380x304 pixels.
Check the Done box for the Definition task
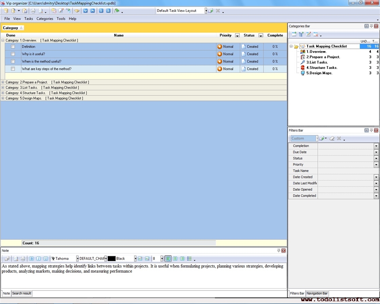[13, 47]
